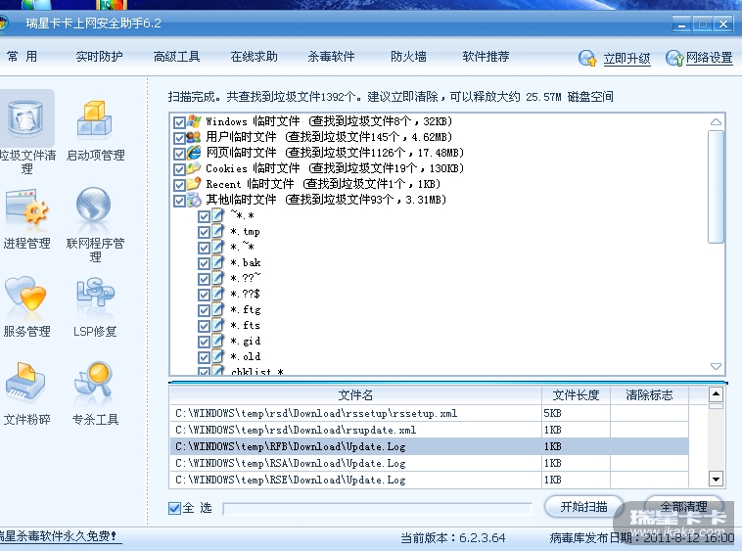The height and width of the screenshot is (551, 742).
Task: Click the 文件长度 column header
Action: click(576, 395)
